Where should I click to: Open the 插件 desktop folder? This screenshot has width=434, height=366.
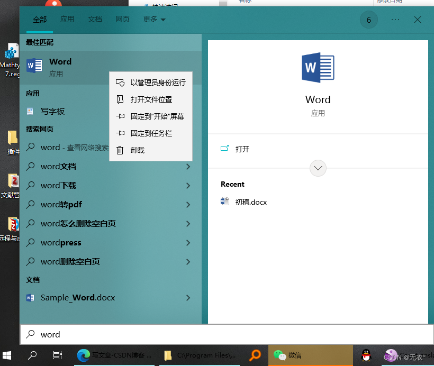(x=13, y=142)
